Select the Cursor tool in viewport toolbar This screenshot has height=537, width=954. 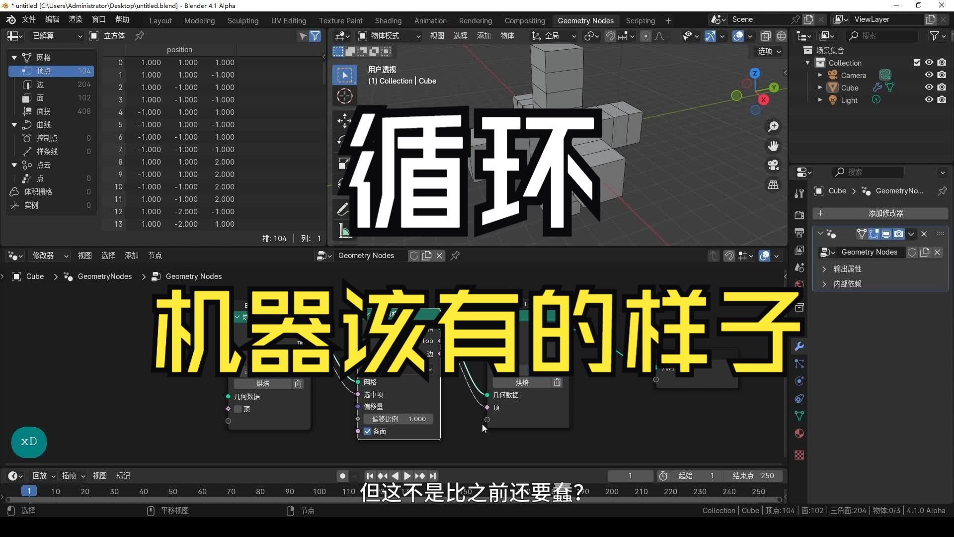[x=344, y=96]
